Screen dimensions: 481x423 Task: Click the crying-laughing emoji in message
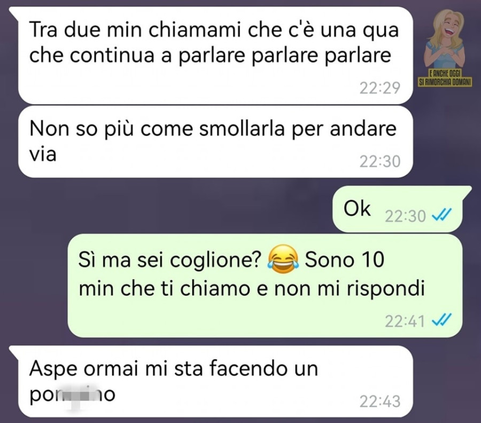pyautogui.click(x=283, y=259)
